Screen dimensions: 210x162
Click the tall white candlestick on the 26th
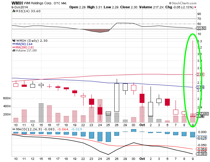[x=117, y=97]
